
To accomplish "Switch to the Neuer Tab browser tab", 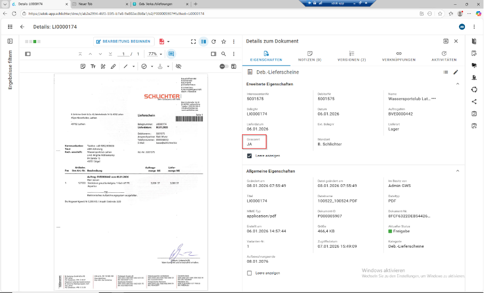I will 99,4.
